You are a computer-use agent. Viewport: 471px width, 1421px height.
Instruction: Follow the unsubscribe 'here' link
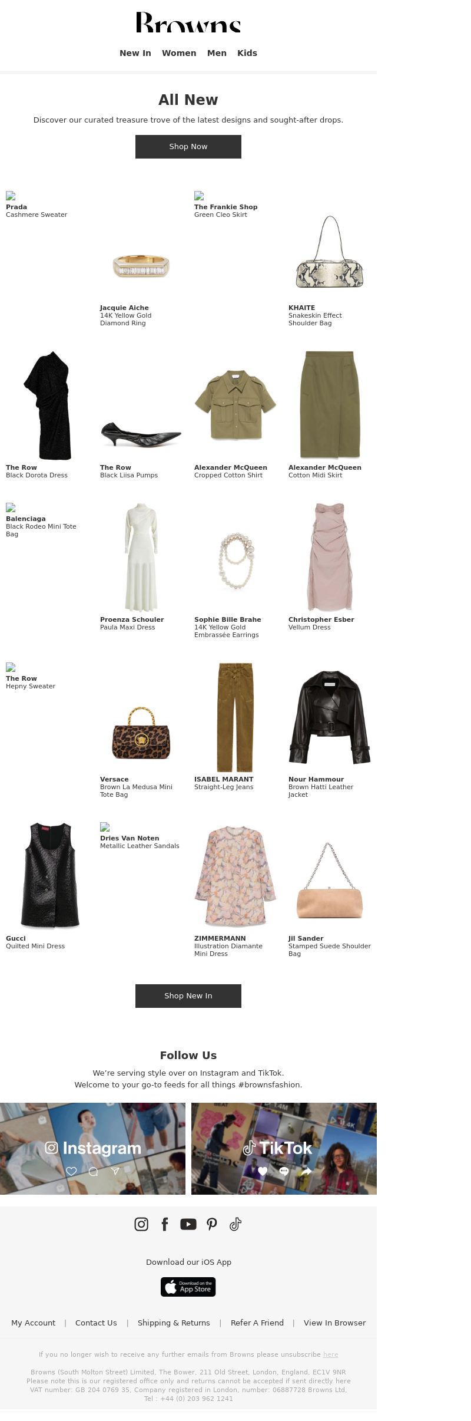(331, 1354)
